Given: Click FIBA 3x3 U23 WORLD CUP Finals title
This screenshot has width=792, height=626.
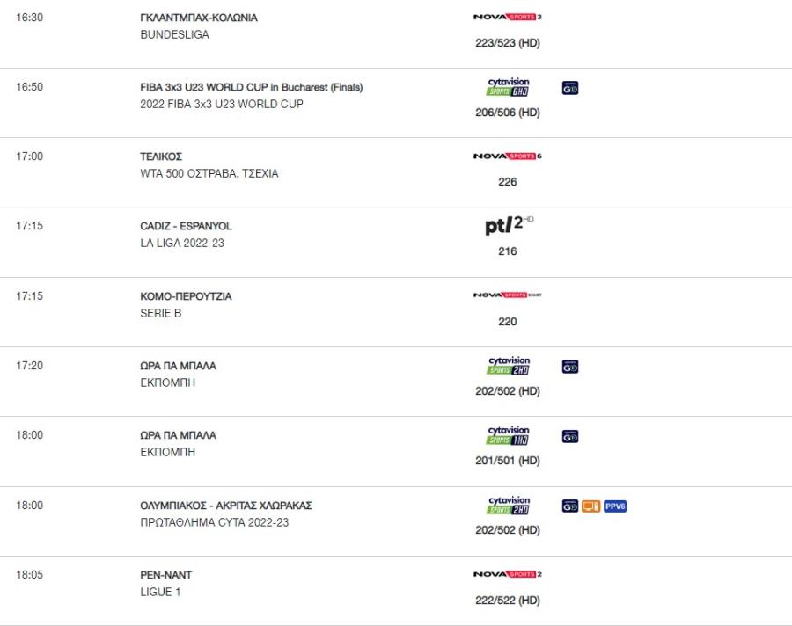Looking at the screenshot, I should pyautogui.click(x=251, y=87).
